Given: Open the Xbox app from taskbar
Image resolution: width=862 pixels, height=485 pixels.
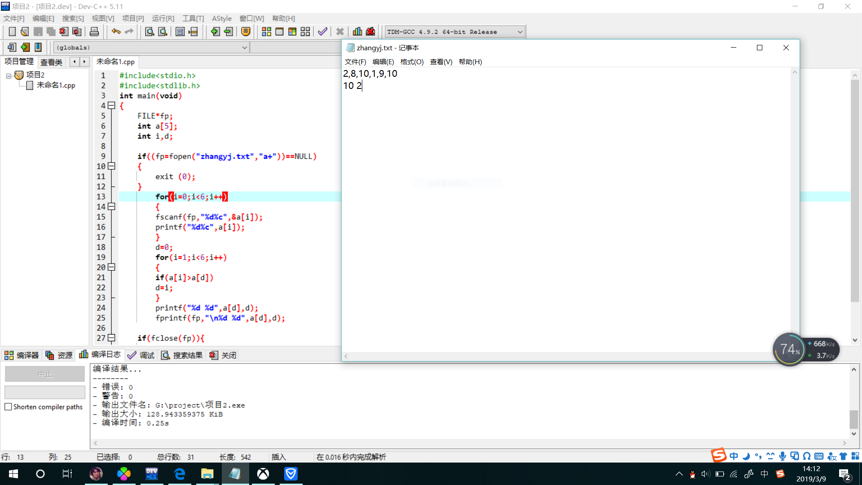Looking at the screenshot, I should tap(263, 474).
